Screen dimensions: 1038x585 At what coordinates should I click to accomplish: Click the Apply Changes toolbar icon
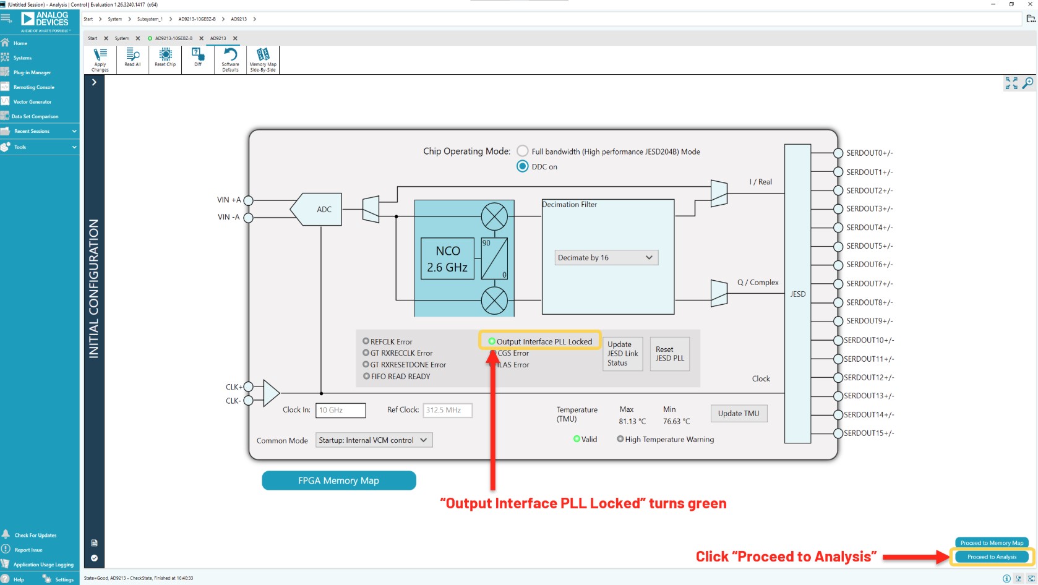[99, 59]
